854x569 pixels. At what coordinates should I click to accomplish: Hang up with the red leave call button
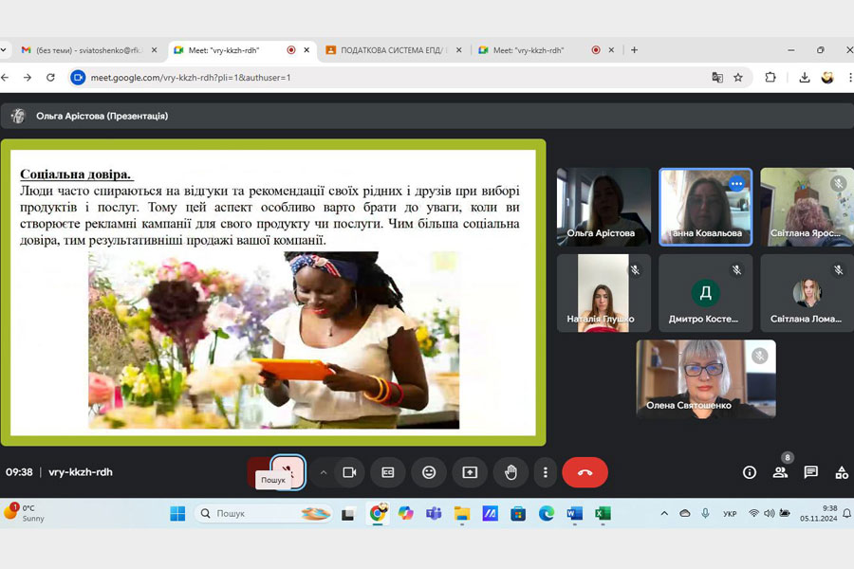point(585,472)
